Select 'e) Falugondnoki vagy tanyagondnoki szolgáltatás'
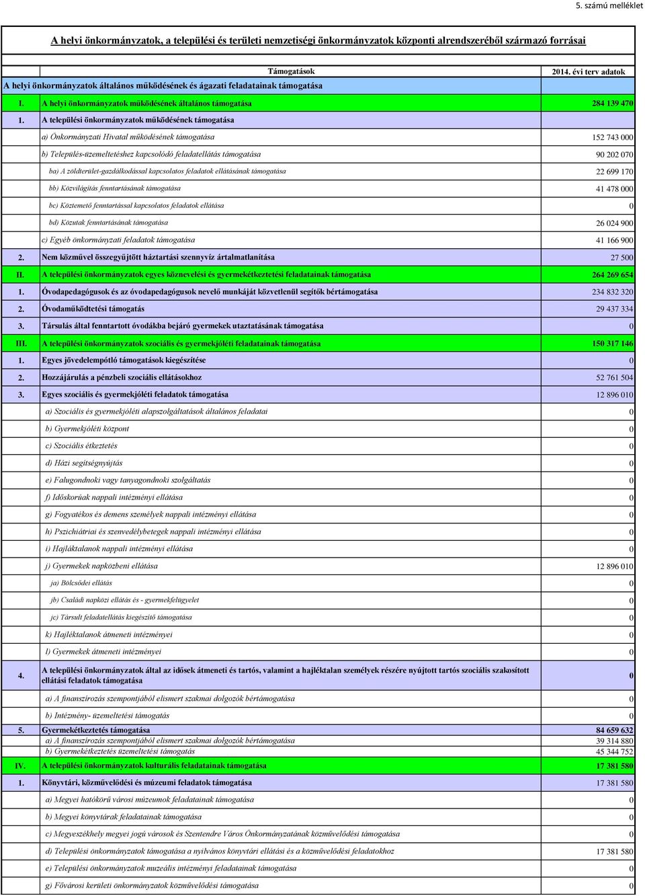 [x=128, y=480]
